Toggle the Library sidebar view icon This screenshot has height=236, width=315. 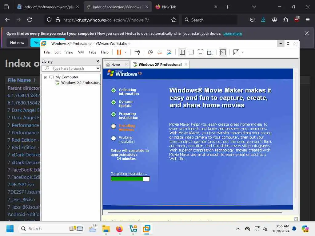pyautogui.click(x=182, y=52)
